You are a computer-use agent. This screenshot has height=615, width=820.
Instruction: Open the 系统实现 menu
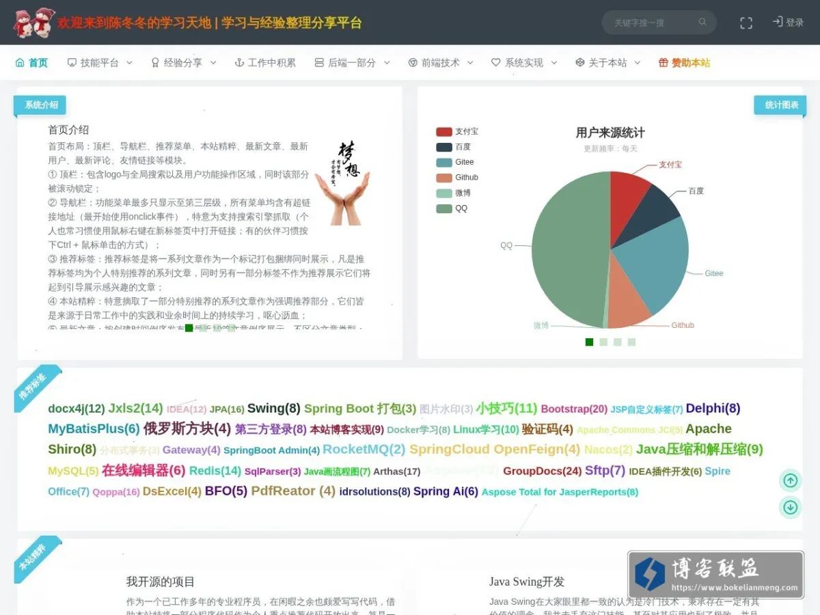(x=524, y=63)
